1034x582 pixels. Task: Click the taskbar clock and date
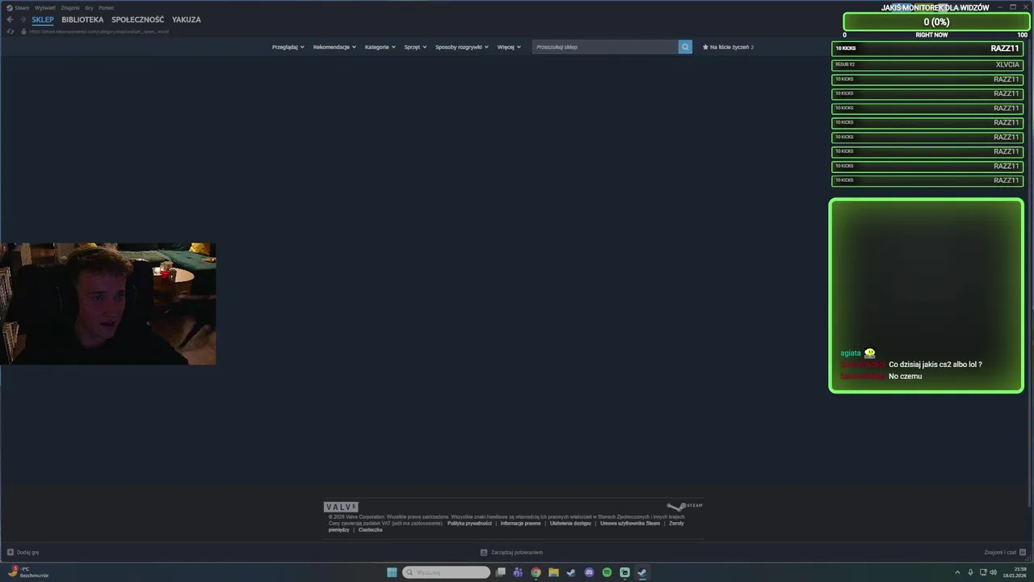pos(1014,572)
